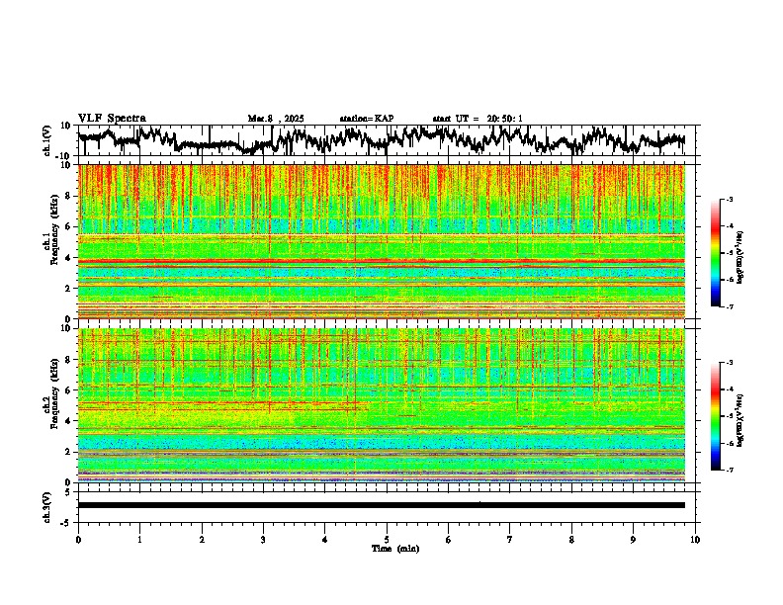Viewport: 783px width, 605px height.
Task: Click the ch.1 voltage waveform trace
Action: (x=382, y=139)
